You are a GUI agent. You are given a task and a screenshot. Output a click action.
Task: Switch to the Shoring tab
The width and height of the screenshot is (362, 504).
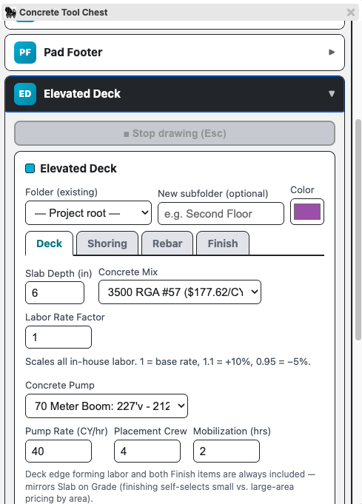pos(107,243)
